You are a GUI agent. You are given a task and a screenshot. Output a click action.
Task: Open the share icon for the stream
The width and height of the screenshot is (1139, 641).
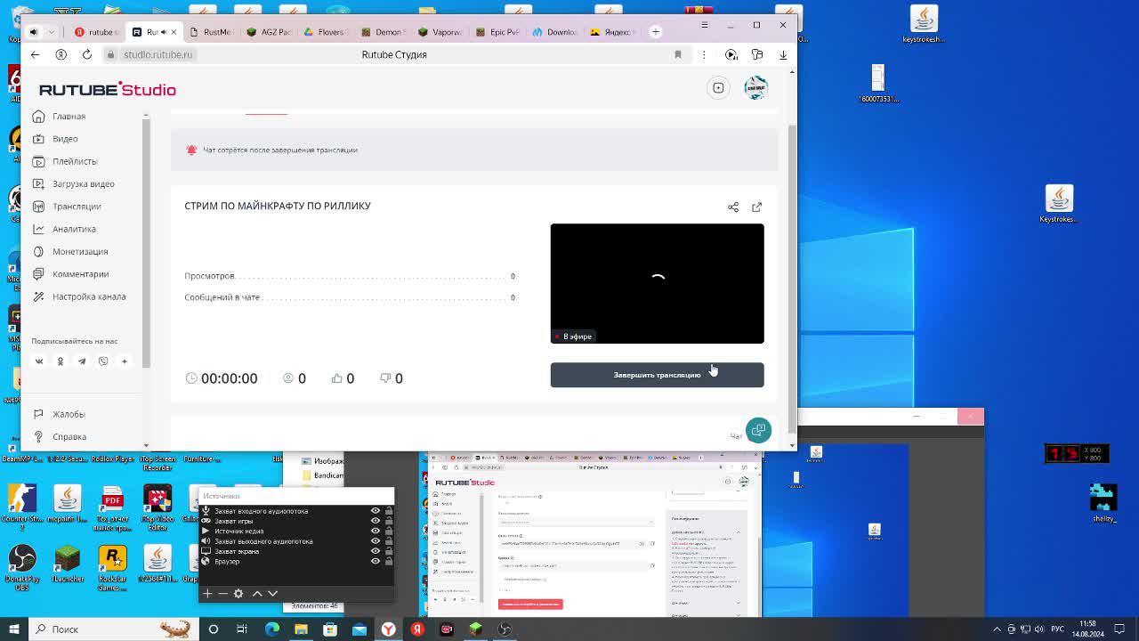pyautogui.click(x=733, y=207)
